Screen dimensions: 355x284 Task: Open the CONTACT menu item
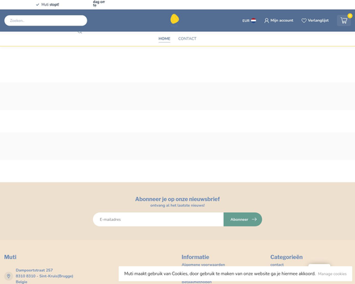tap(187, 38)
